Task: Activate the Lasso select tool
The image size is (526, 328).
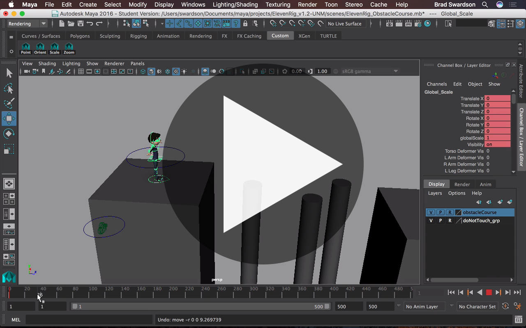Action: pos(9,88)
